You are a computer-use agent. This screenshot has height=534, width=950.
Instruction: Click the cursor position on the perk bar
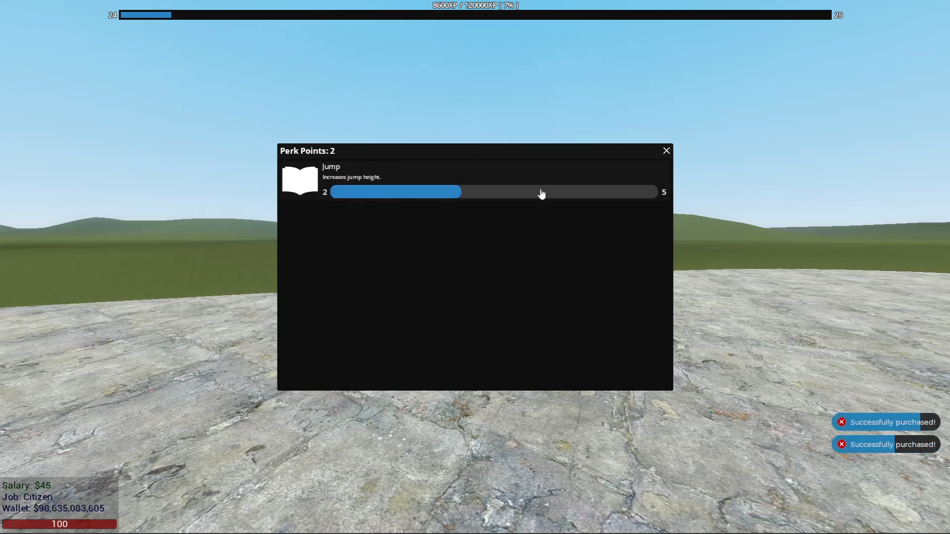click(542, 193)
